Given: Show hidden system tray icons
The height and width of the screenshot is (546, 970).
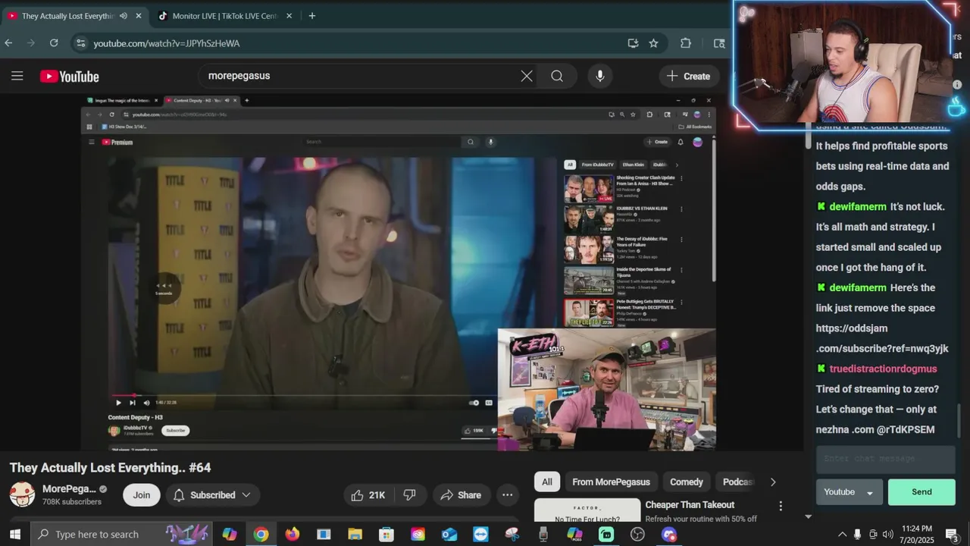Looking at the screenshot, I should point(842,535).
